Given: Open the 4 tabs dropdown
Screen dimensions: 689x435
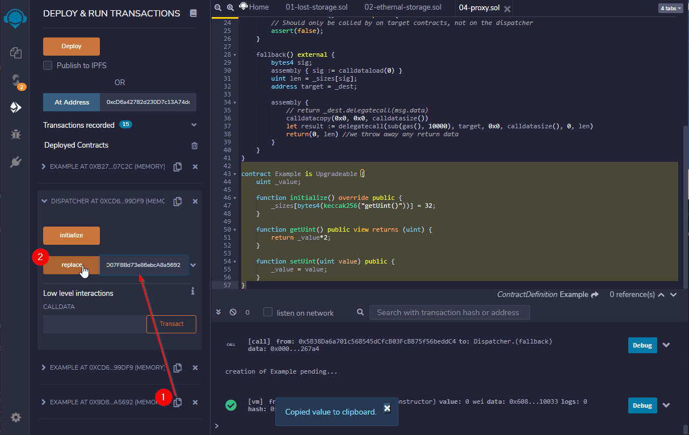Looking at the screenshot, I should (x=670, y=8).
